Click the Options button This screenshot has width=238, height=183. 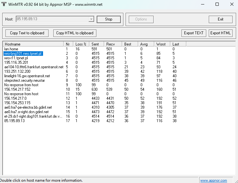[141, 19]
